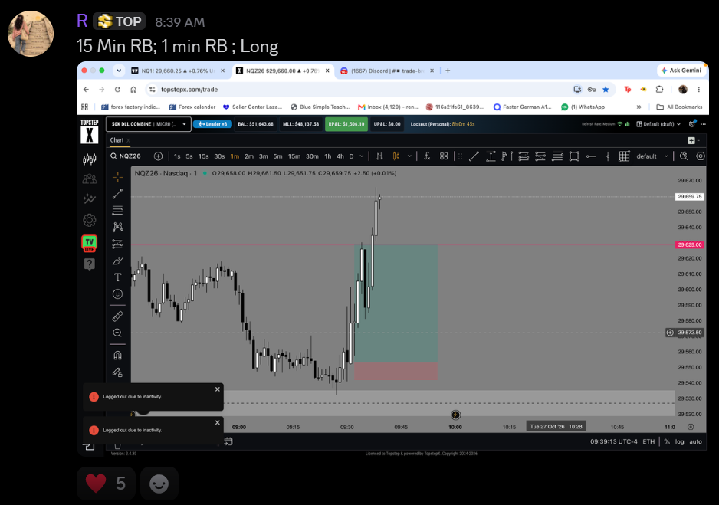Toggle the percent scale button
719x505 pixels.
coord(667,441)
